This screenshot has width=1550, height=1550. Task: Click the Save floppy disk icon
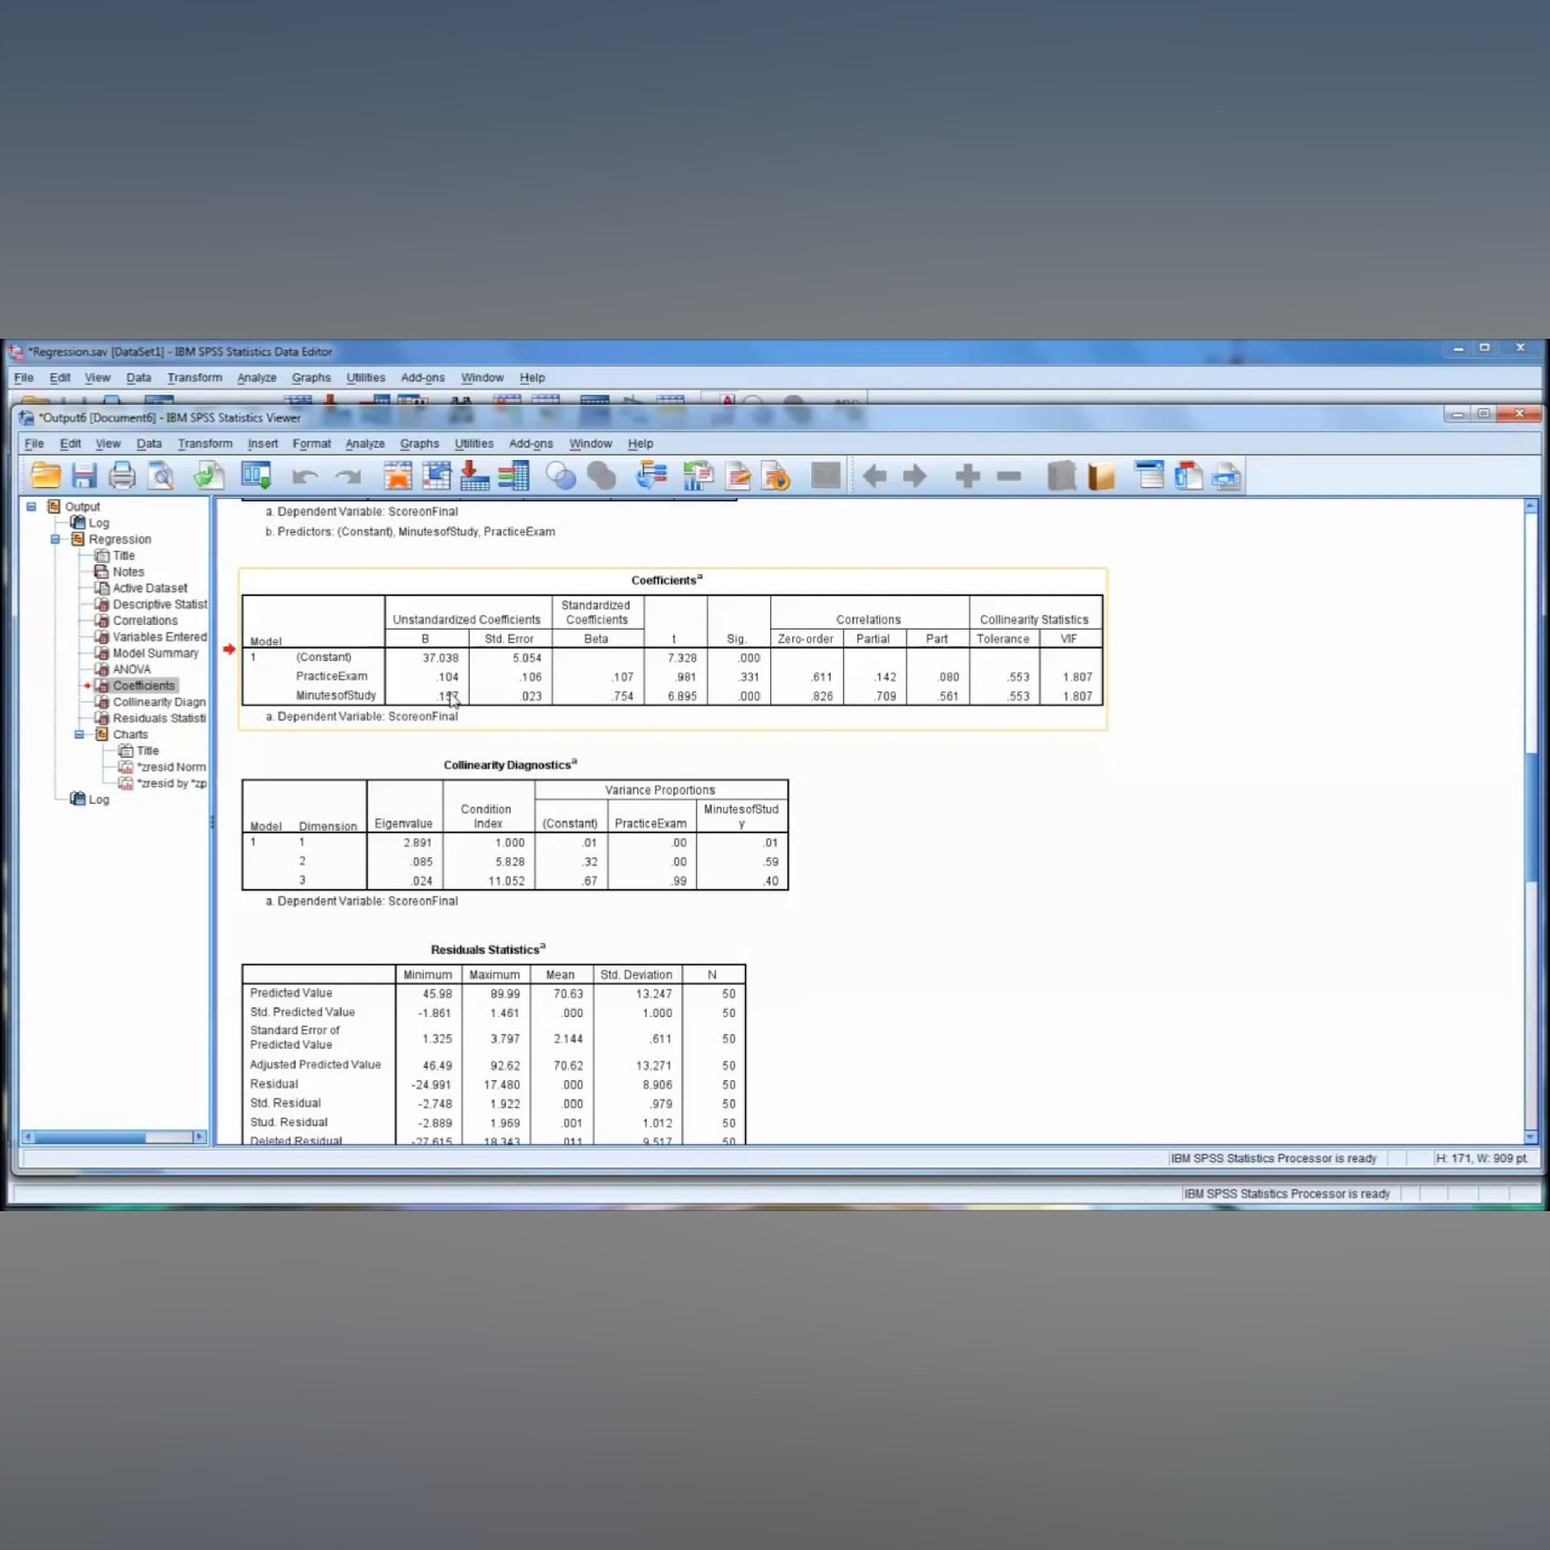pyautogui.click(x=84, y=476)
